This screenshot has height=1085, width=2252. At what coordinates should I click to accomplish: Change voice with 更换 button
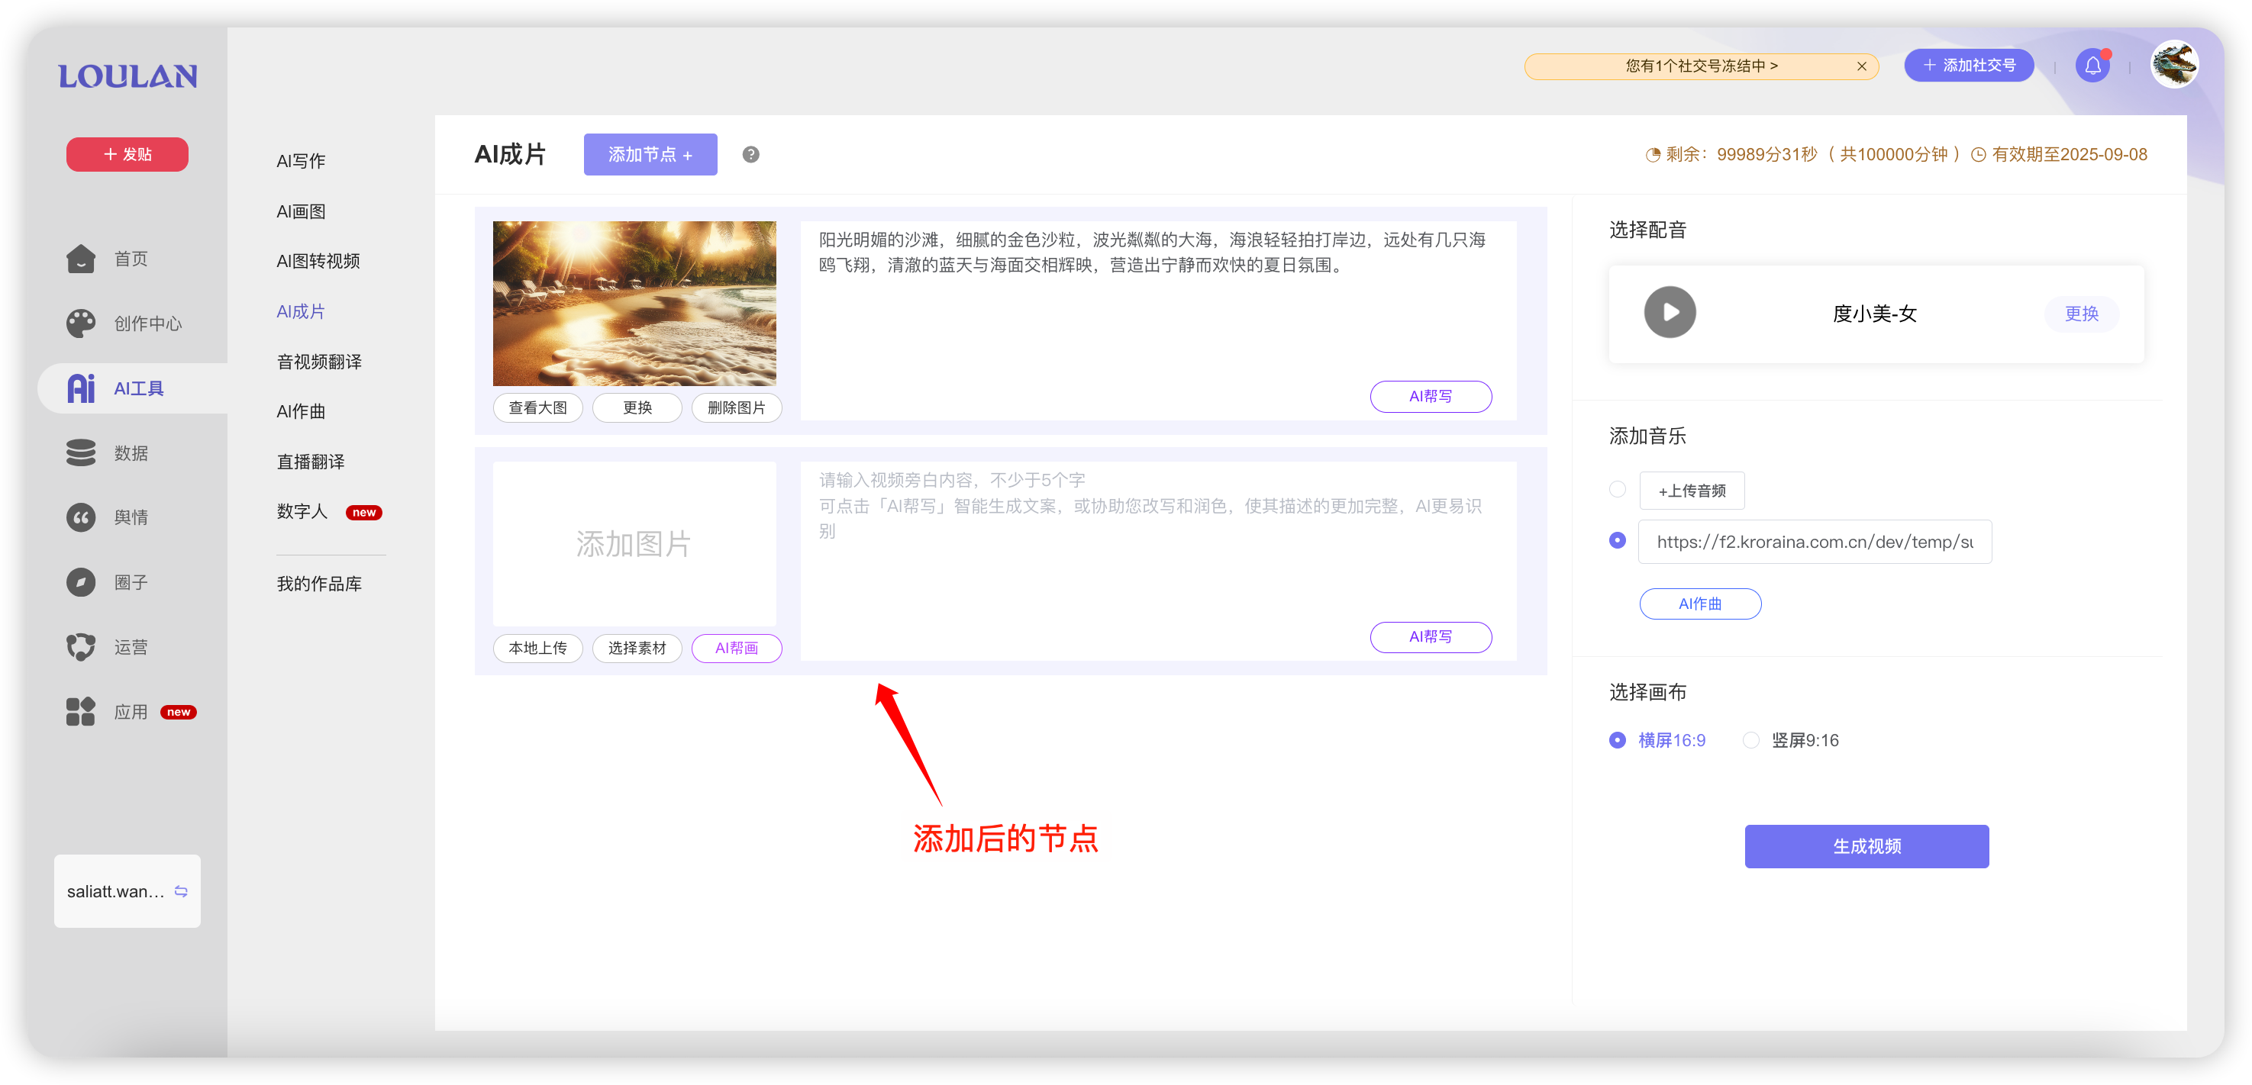[2082, 314]
